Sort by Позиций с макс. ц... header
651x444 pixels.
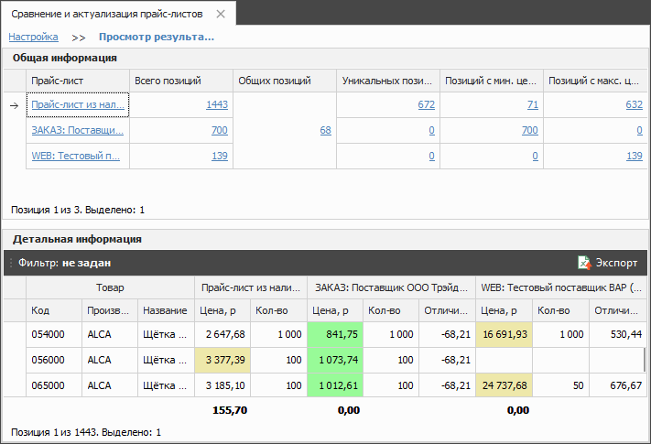pos(595,81)
